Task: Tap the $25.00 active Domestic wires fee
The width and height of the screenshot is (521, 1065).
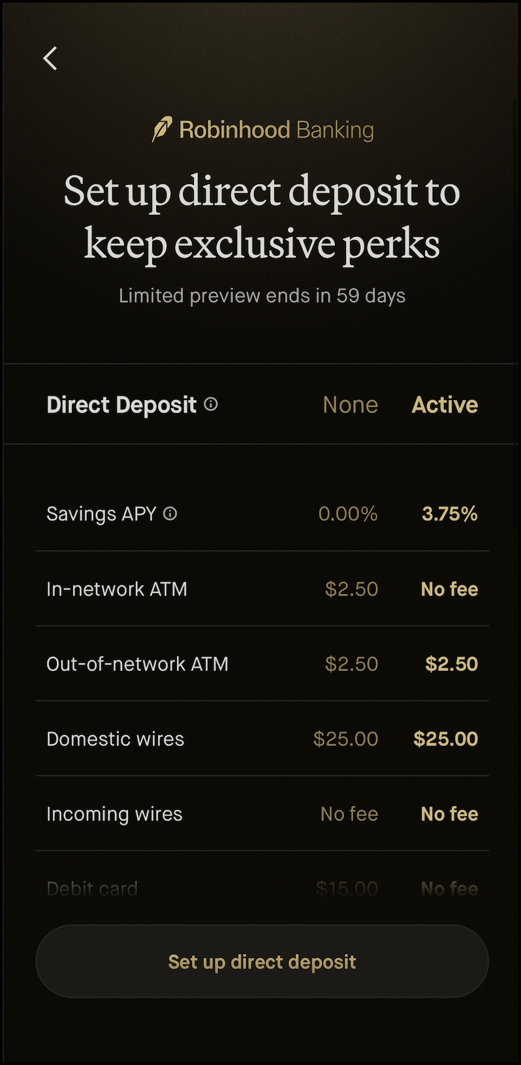Action: 446,739
